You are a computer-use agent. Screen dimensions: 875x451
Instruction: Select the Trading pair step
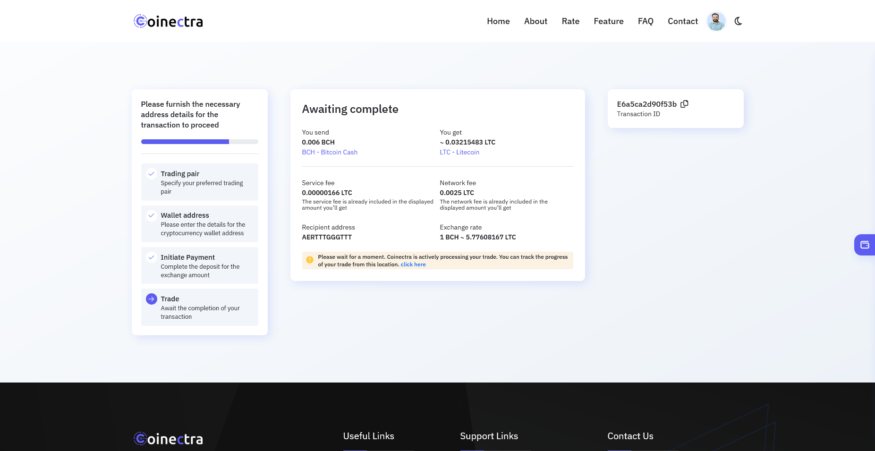click(x=200, y=182)
